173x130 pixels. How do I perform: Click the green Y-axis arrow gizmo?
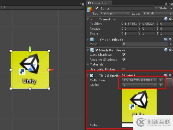pyautogui.click(x=30, y=48)
